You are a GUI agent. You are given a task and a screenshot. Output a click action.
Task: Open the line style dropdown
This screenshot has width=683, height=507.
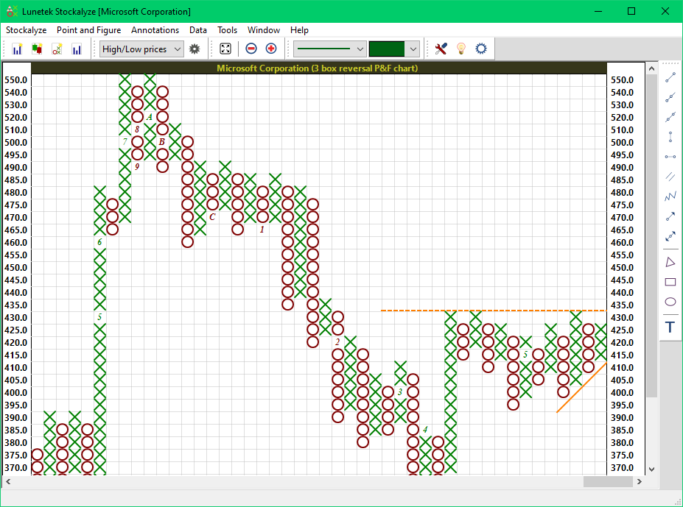pos(330,49)
